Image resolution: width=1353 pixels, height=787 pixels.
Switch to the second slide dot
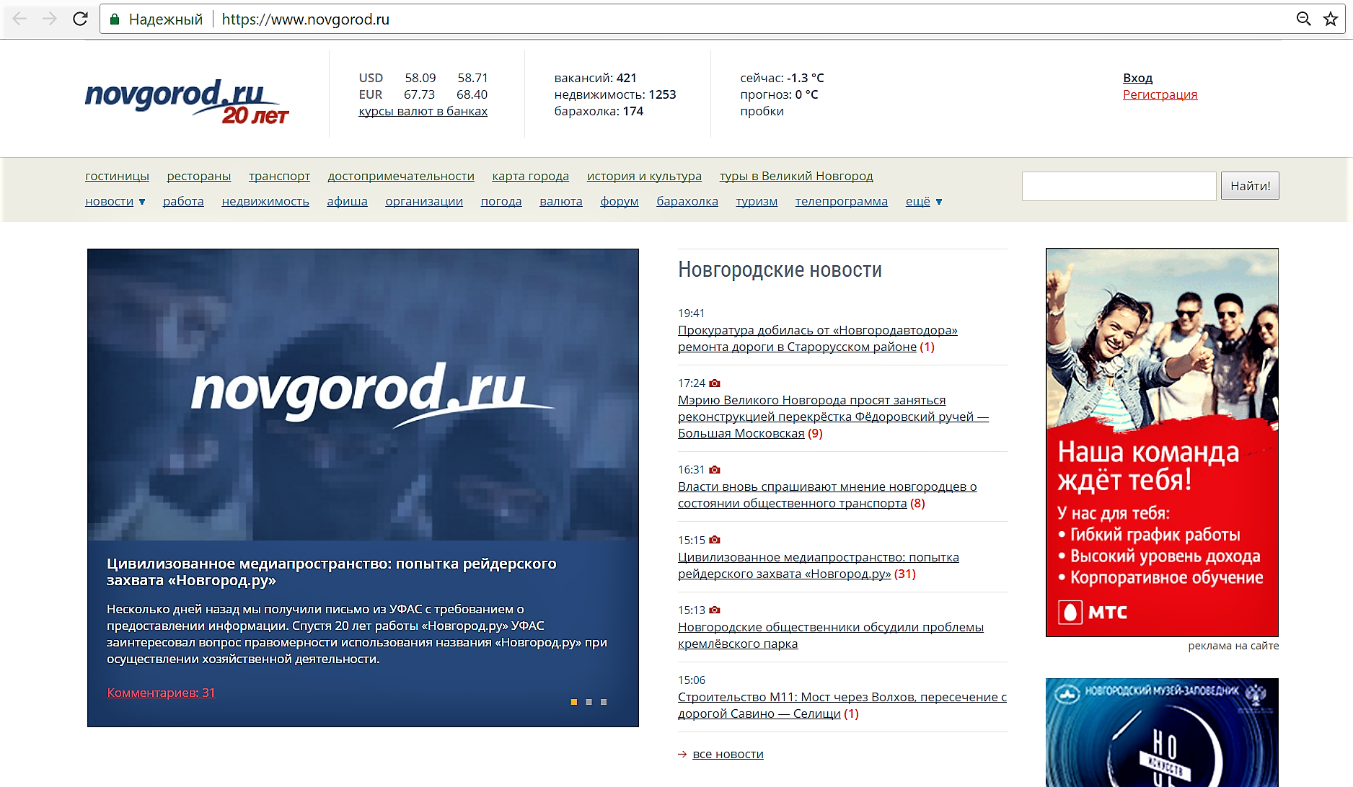pyautogui.click(x=589, y=702)
